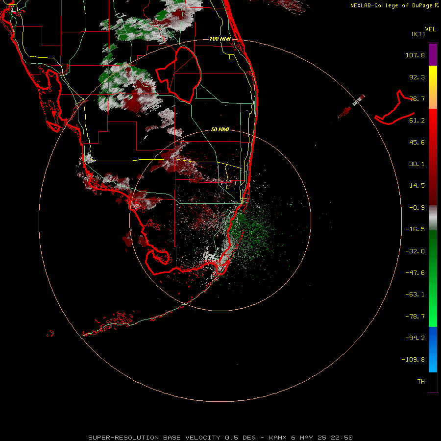The width and height of the screenshot is (441, 441).
Task: Click the -63.1 velocity scale value
Action: pos(415,294)
